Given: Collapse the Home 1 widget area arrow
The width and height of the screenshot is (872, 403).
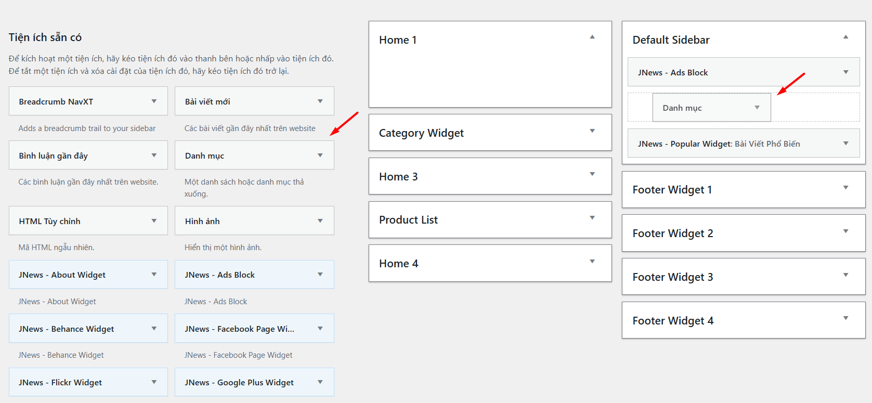Looking at the screenshot, I should (592, 37).
